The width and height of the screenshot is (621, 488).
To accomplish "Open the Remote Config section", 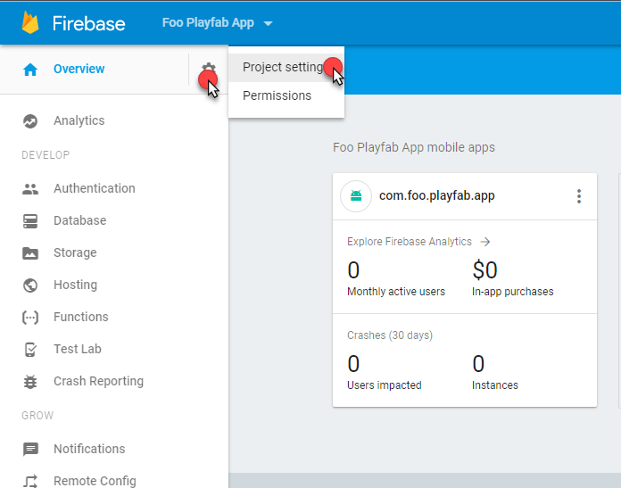I will point(95,481).
